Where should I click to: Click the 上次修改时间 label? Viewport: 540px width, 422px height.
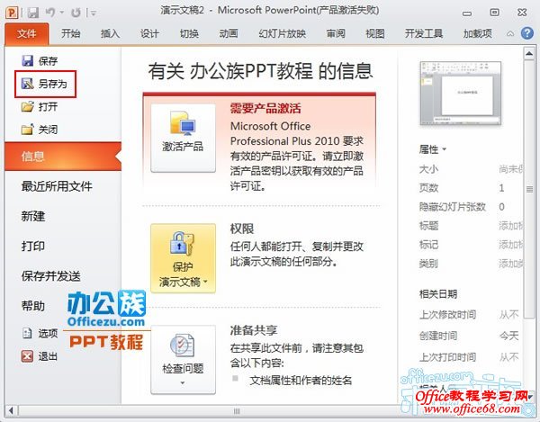click(447, 315)
